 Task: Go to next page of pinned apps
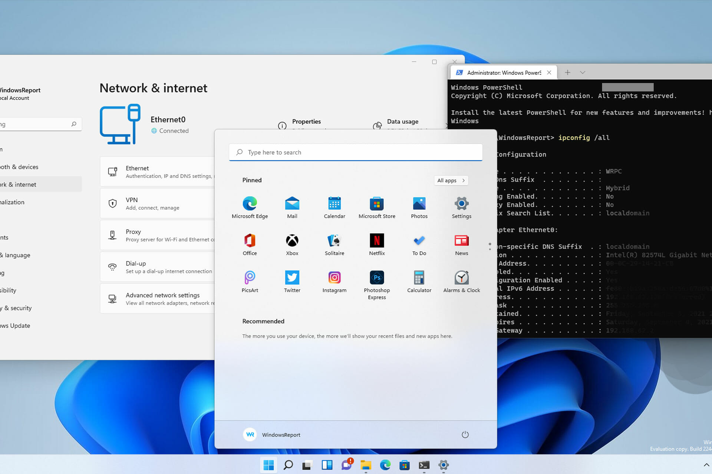(490, 249)
